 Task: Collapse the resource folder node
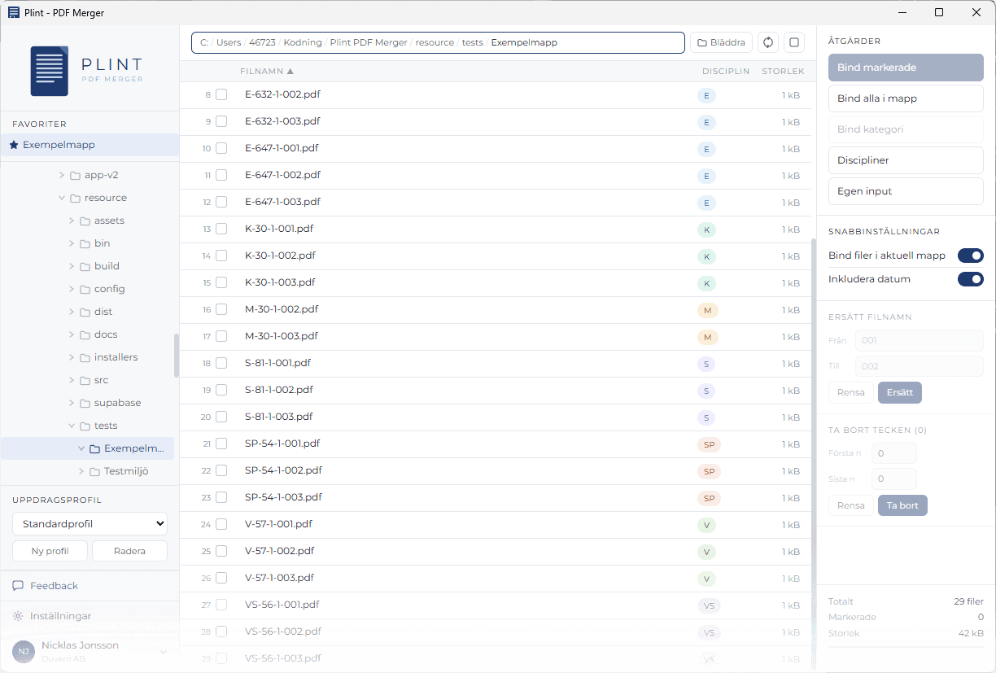pos(61,198)
